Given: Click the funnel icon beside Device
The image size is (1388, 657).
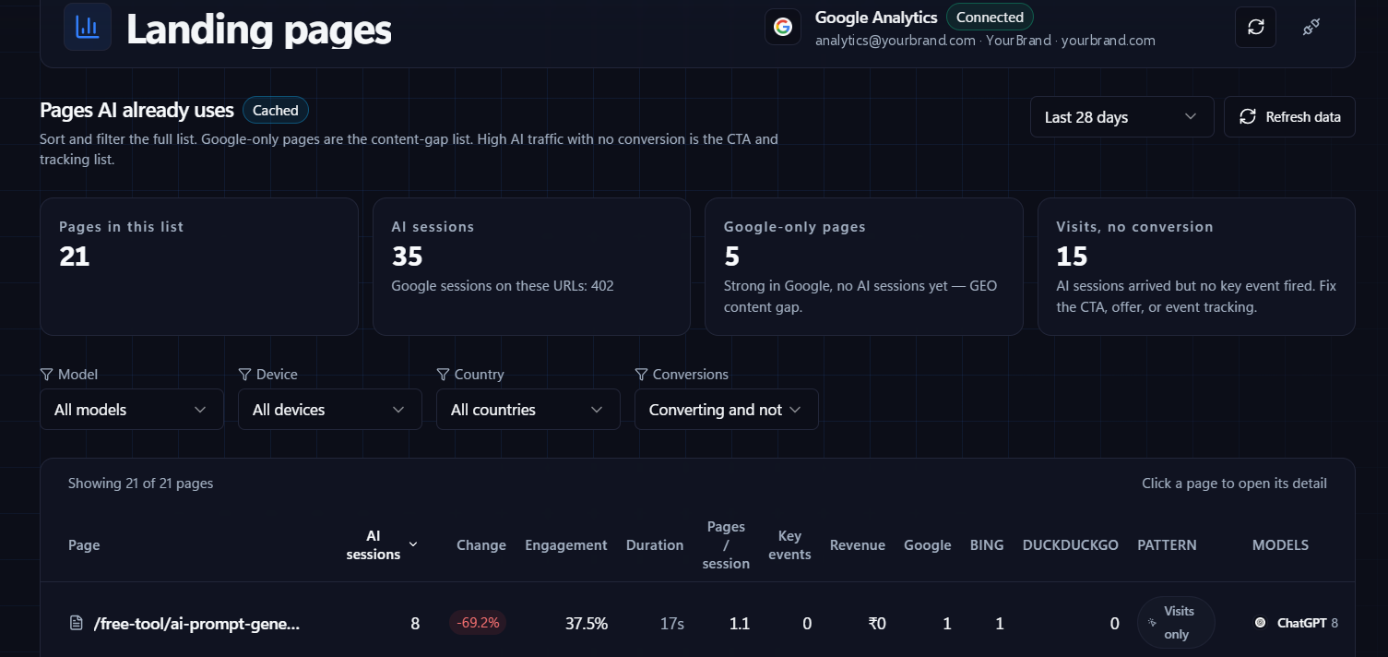Looking at the screenshot, I should tap(244, 375).
